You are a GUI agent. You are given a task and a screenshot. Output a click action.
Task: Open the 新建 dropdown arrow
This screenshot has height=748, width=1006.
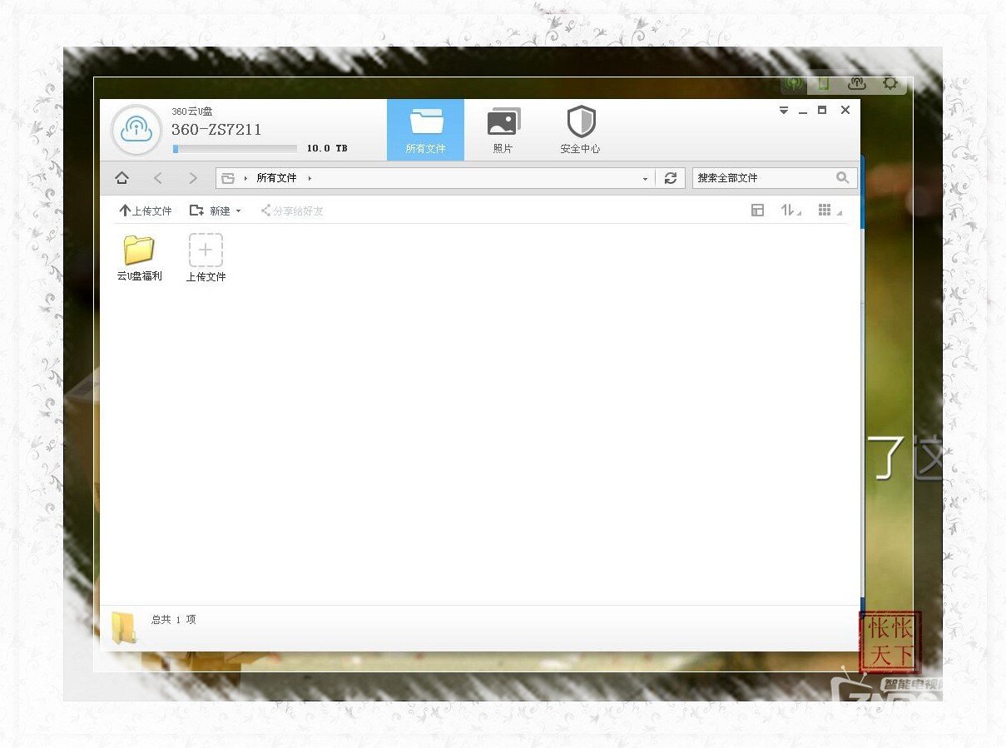click(238, 211)
